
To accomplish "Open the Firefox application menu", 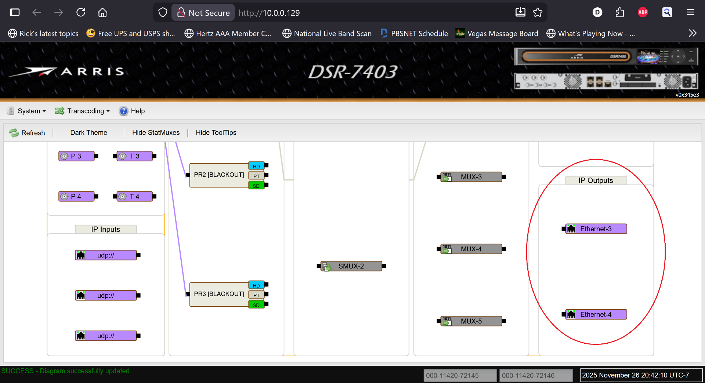I will pos(690,12).
